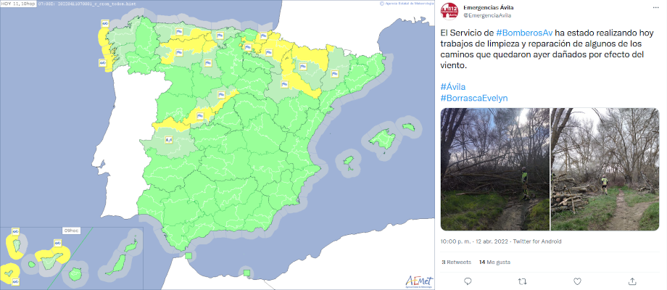
Task: Click the wave warning icon below El Hierro
Action: tap(15, 281)
